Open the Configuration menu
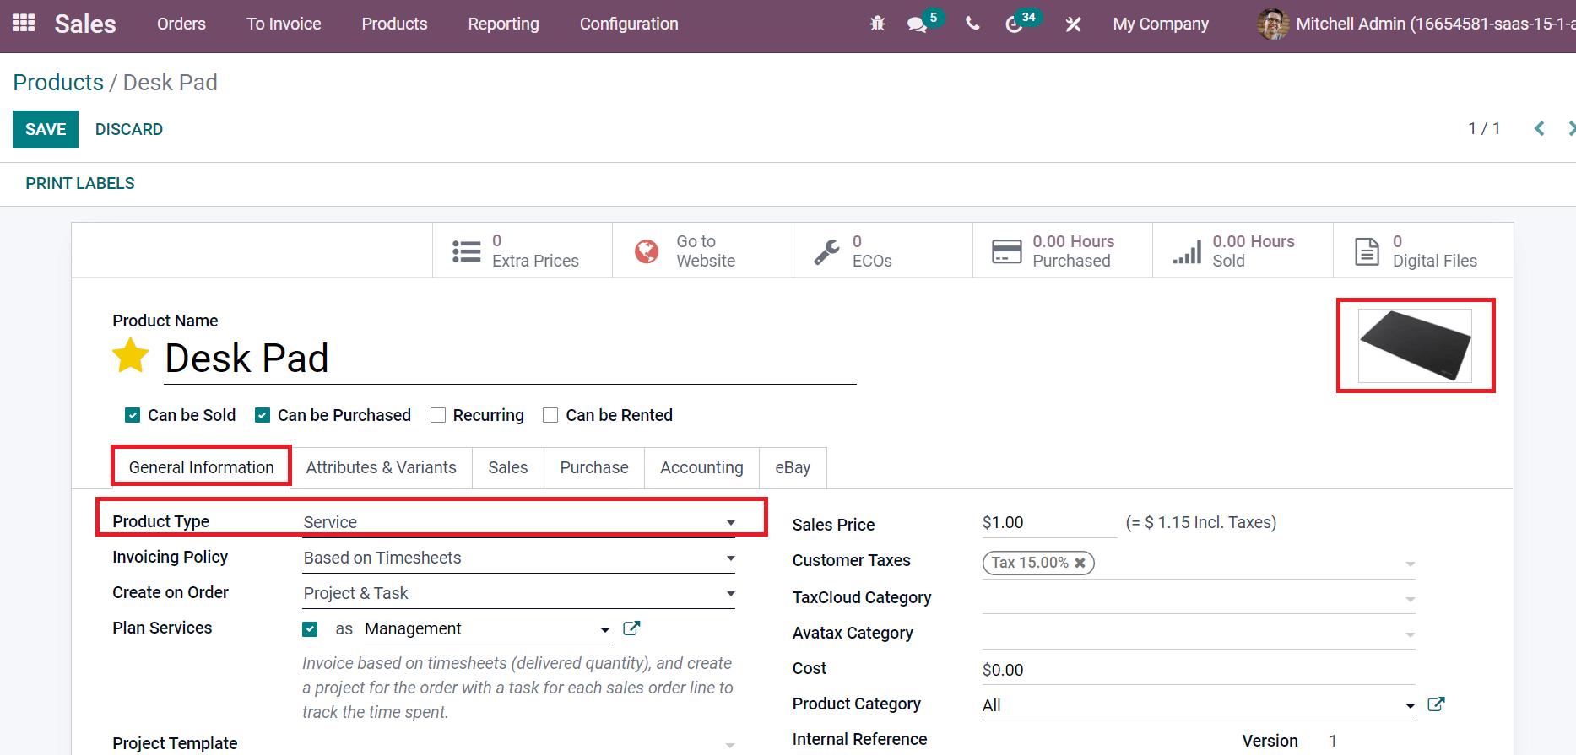Image resolution: width=1576 pixels, height=755 pixels. click(x=629, y=24)
